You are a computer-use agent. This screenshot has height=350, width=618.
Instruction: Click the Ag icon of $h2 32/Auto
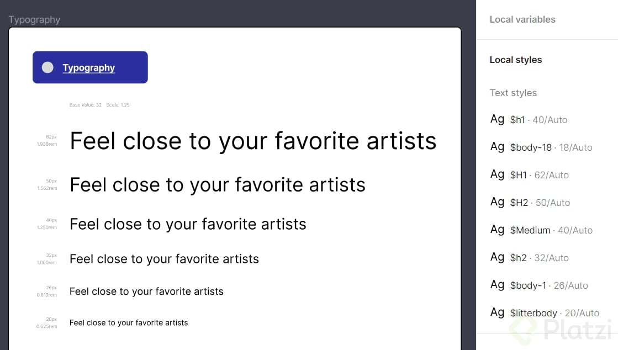click(497, 257)
